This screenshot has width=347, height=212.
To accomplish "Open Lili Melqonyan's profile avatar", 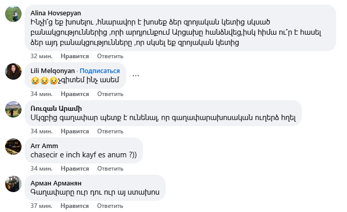I will coord(13,72).
